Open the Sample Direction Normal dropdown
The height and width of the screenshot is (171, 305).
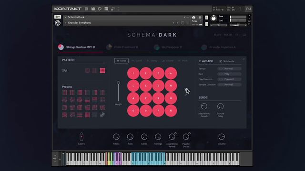pyautogui.click(x=230, y=85)
